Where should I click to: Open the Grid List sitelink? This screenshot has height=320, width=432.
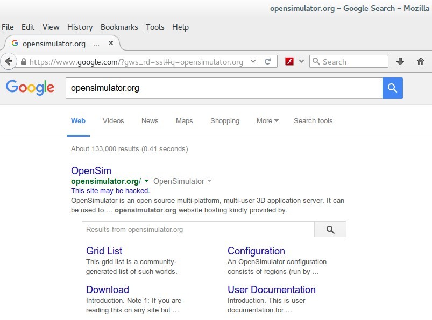104,251
